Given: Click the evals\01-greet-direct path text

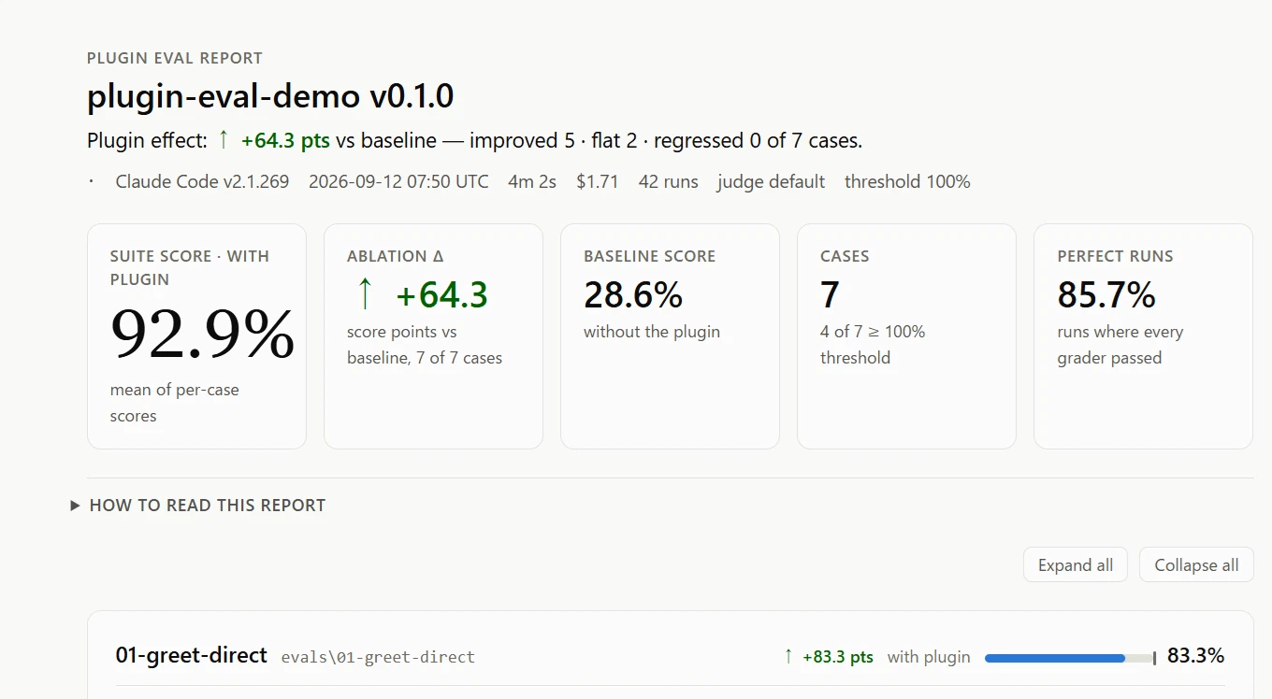Looking at the screenshot, I should [378, 657].
